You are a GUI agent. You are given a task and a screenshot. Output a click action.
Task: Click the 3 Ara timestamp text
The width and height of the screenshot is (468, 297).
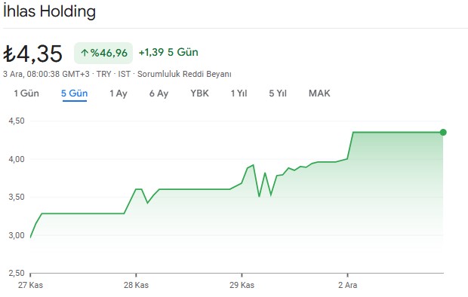46,74
